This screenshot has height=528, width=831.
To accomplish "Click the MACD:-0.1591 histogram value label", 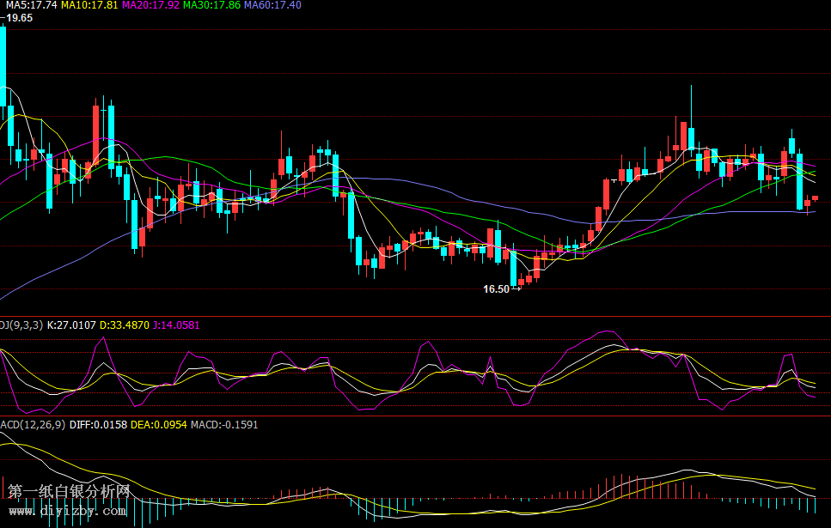I will pyautogui.click(x=224, y=424).
